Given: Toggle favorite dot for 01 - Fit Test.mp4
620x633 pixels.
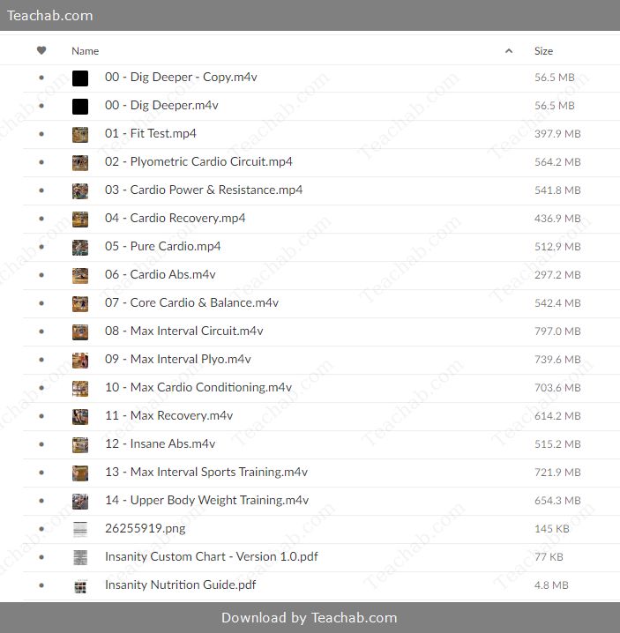Looking at the screenshot, I should [41, 134].
